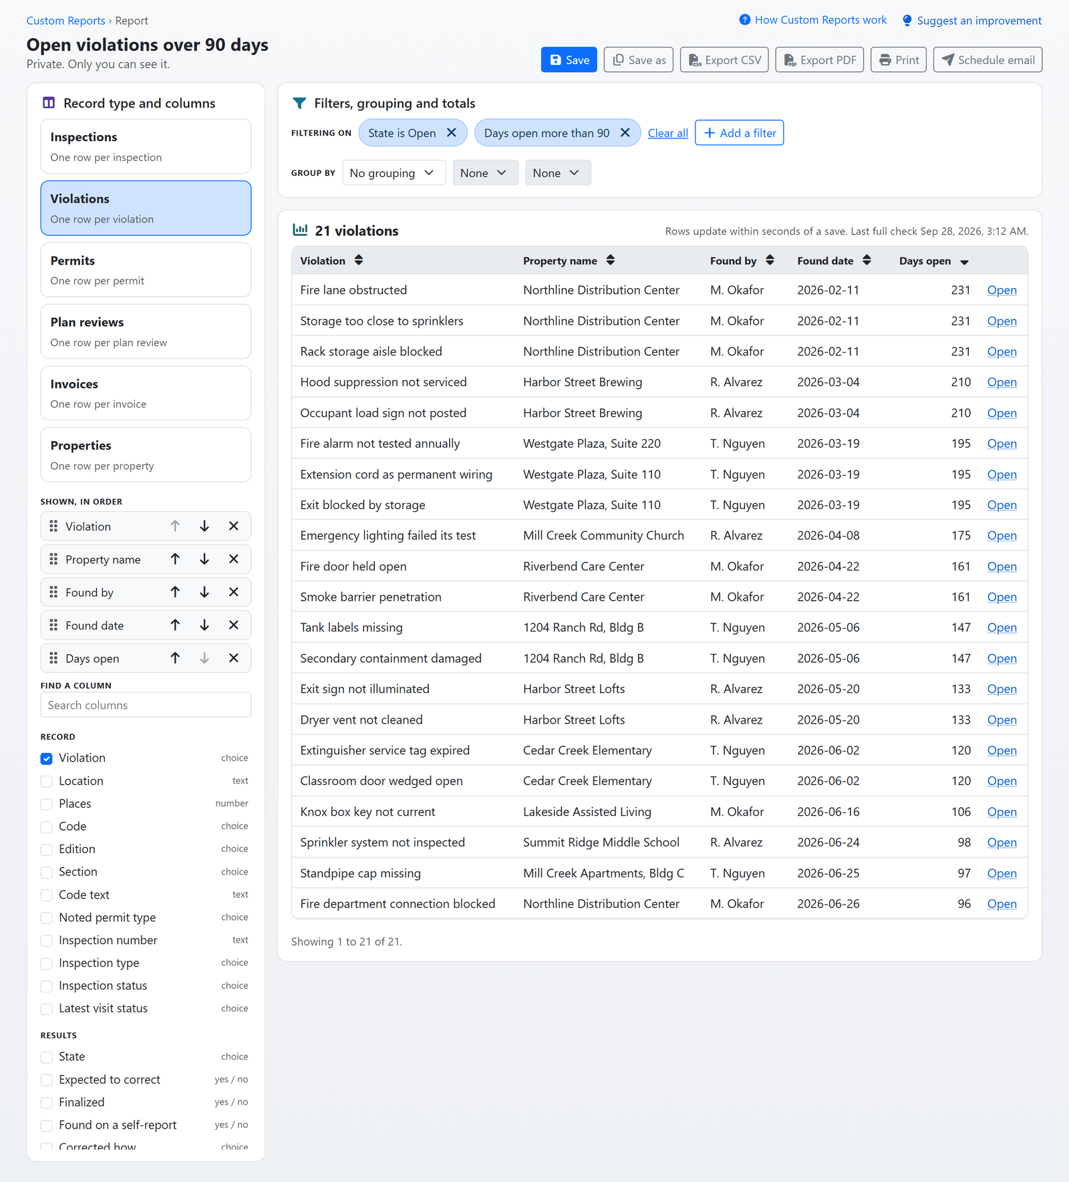Export the report as PDF
Image resolution: width=1069 pixels, height=1182 pixels.
pos(820,59)
